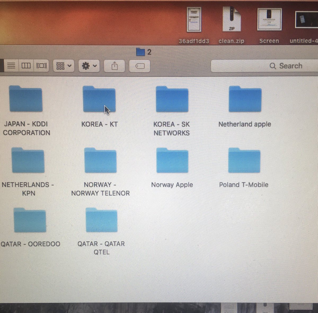
Task: Select the Poland T-Mobile folder icon
Action: click(x=244, y=160)
